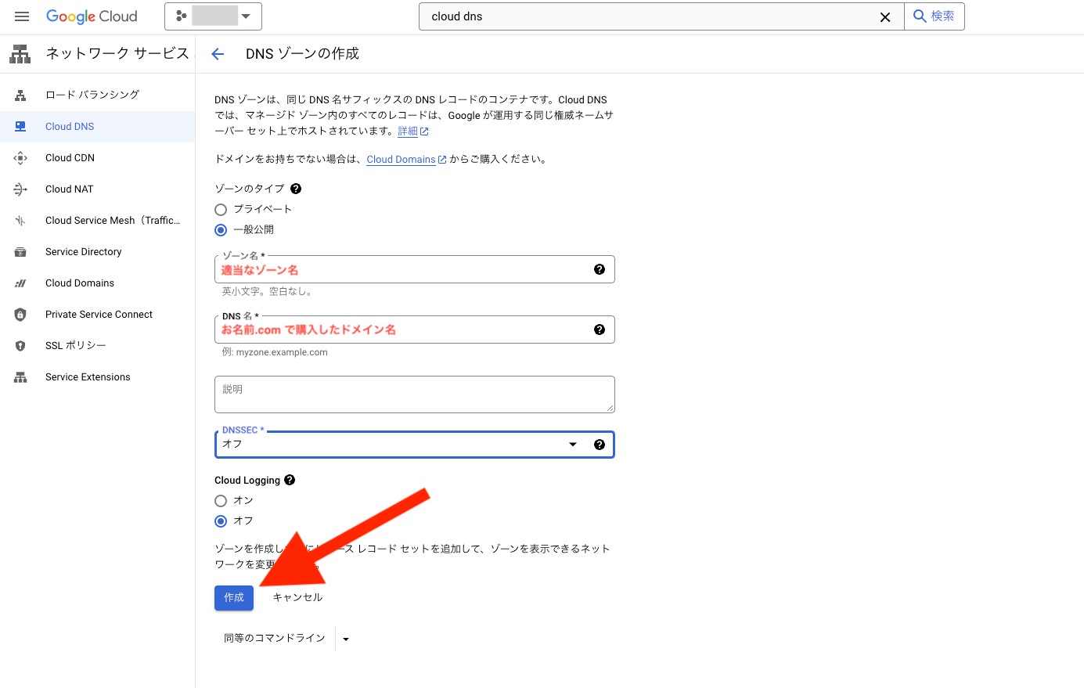
Task: Open the navigation hamburger menu
Action: pos(21,16)
